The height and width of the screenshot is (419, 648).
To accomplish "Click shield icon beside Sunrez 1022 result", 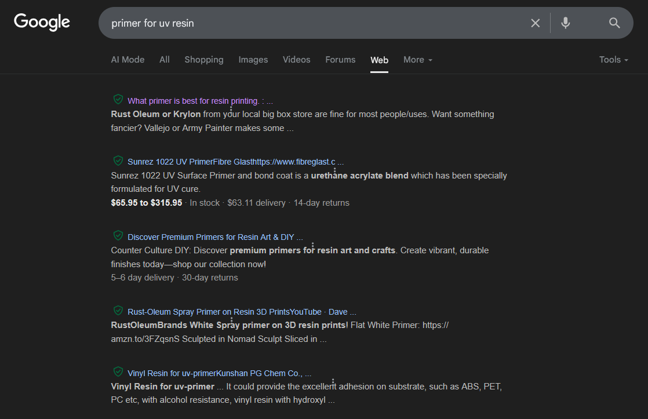I will (118, 161).
